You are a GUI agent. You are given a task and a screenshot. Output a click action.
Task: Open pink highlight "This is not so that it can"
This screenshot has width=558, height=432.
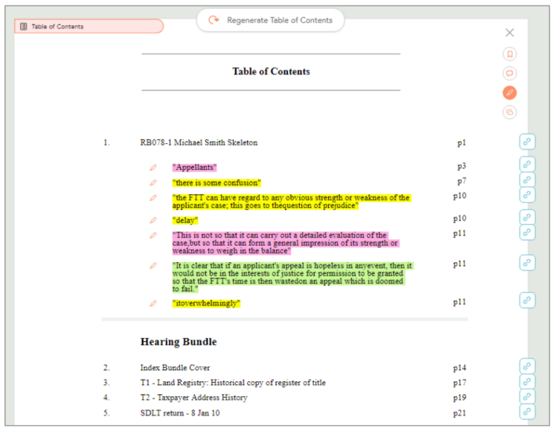click(286, 243)
